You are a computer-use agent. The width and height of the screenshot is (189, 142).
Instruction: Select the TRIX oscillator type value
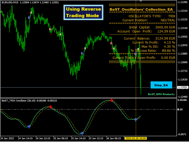[171, 16]
